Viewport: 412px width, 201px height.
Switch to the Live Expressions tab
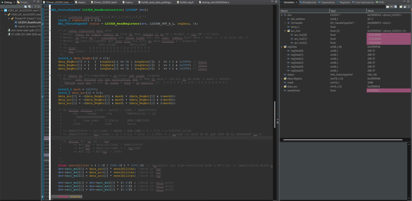click(x=364, y=2)
